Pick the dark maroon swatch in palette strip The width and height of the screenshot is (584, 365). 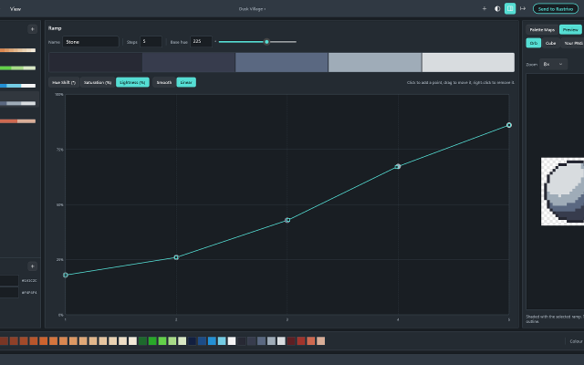point(291,340)
